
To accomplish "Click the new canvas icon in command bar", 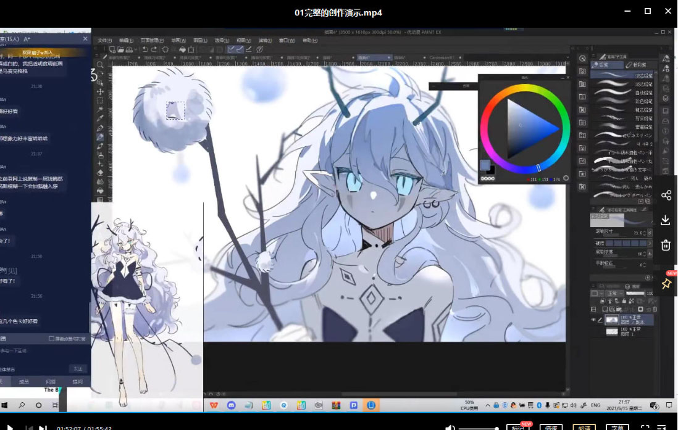I will point(112,50).
